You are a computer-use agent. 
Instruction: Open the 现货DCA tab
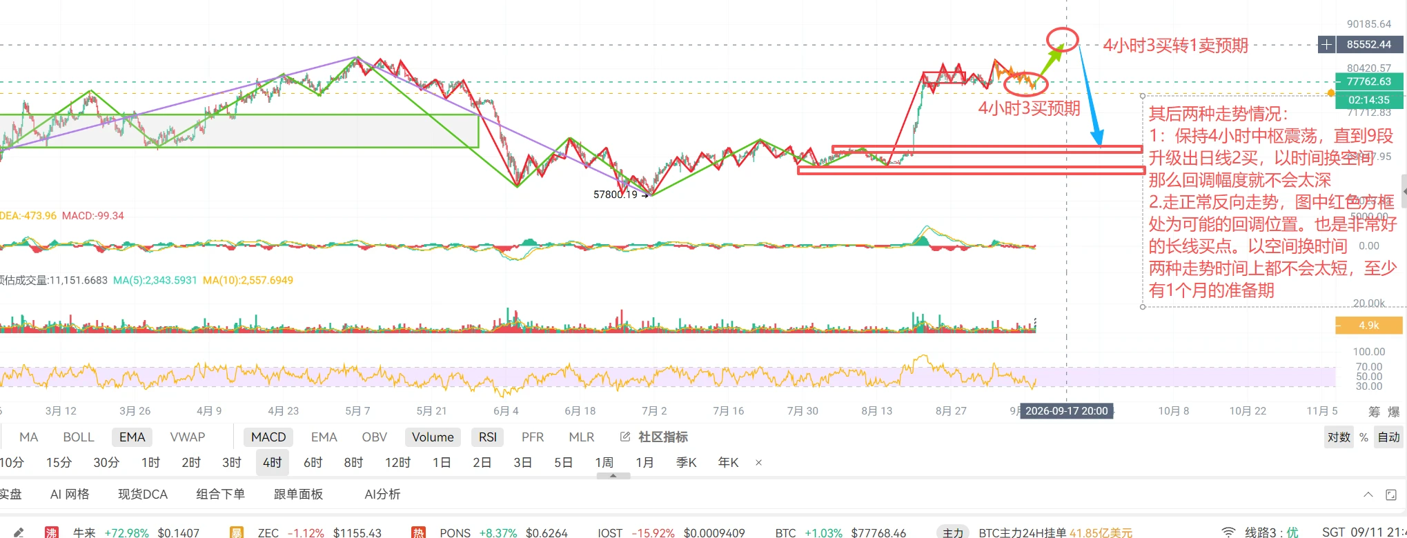tap(143, 495)
